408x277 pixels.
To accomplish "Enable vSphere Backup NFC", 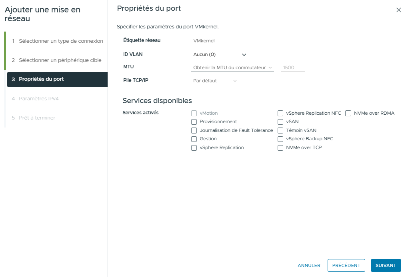I will click(x=280, y=139).
